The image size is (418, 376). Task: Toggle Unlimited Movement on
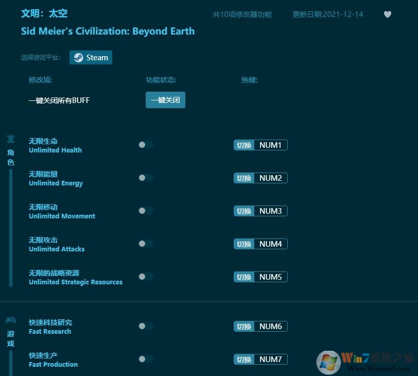click(145, 211)
